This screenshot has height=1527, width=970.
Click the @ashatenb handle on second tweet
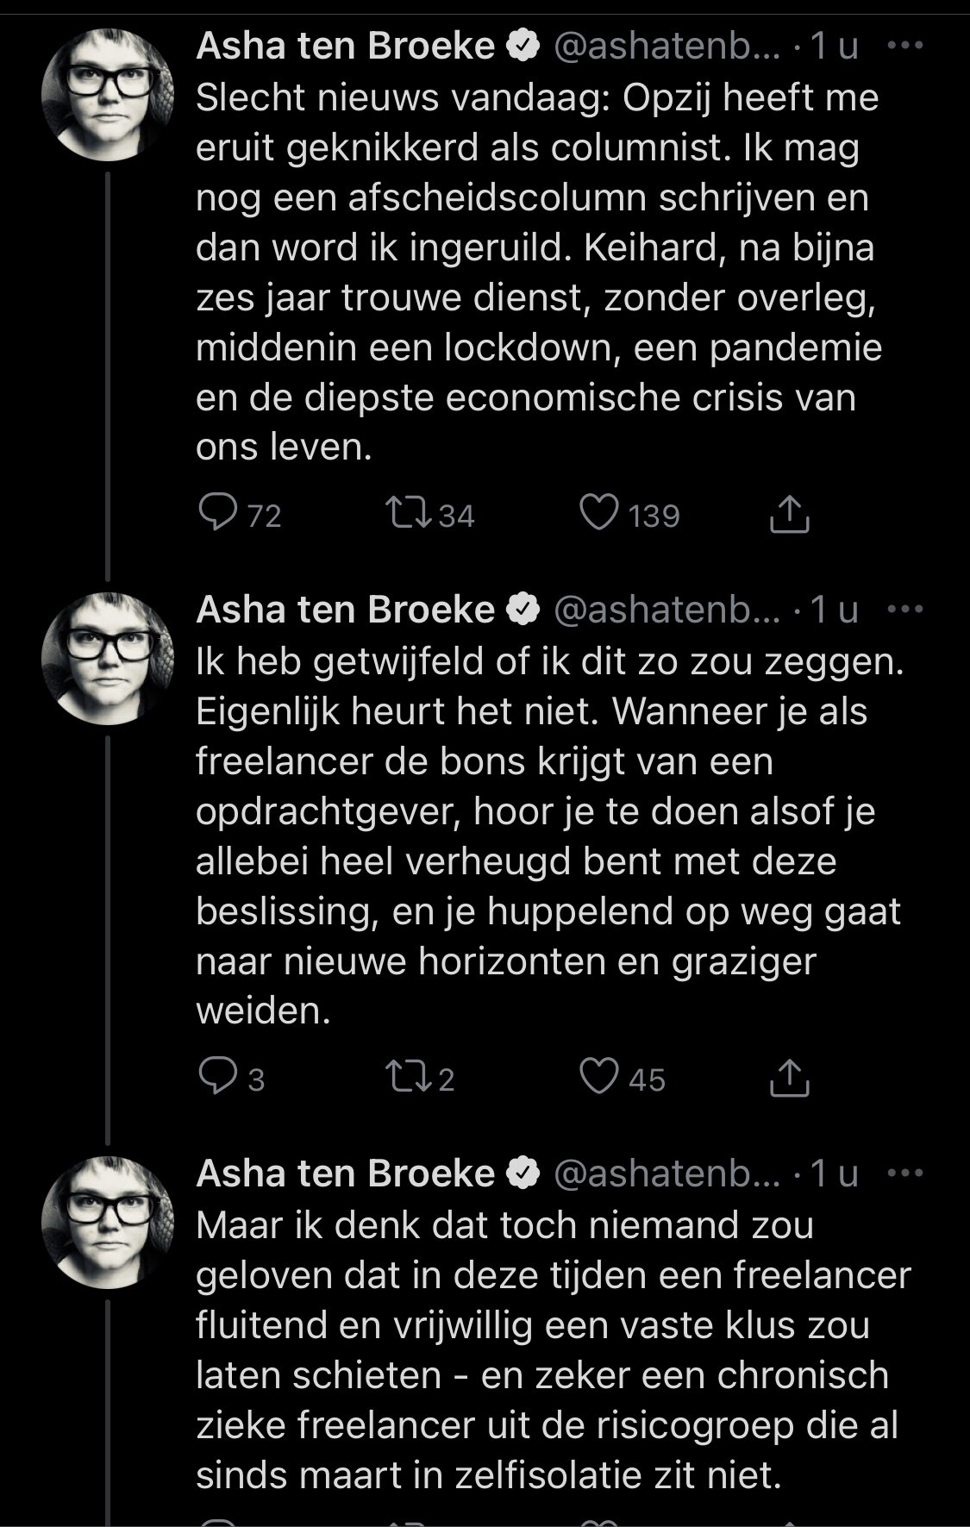tap(666, 610)
